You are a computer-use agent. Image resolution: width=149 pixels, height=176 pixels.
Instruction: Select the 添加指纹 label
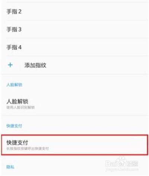(35, 65)
